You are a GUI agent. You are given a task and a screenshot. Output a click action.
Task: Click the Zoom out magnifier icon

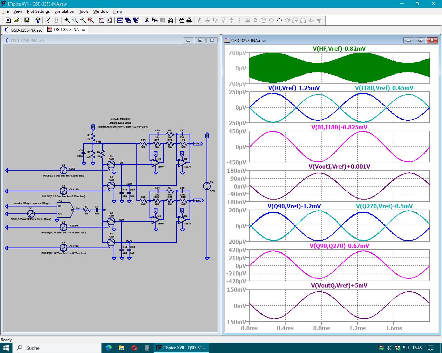point(83,20)
